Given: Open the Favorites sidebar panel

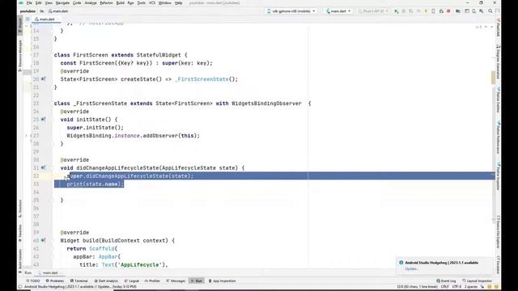Looking at the screenshot, I should [x=20, y=233].
